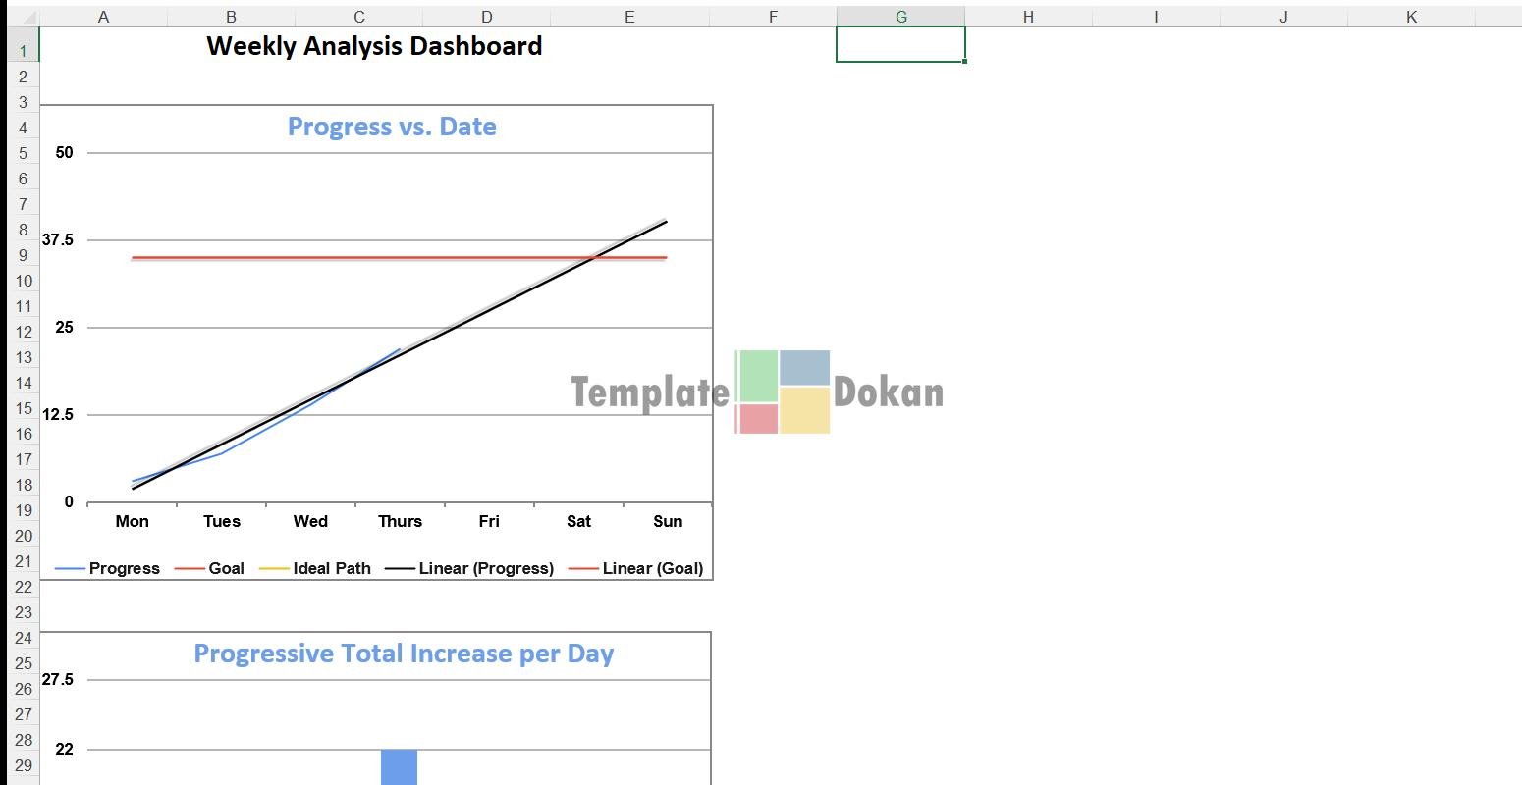Screen dimensions: 1522x785
Task: Select the row 22 header
Action: pos(24,587)
